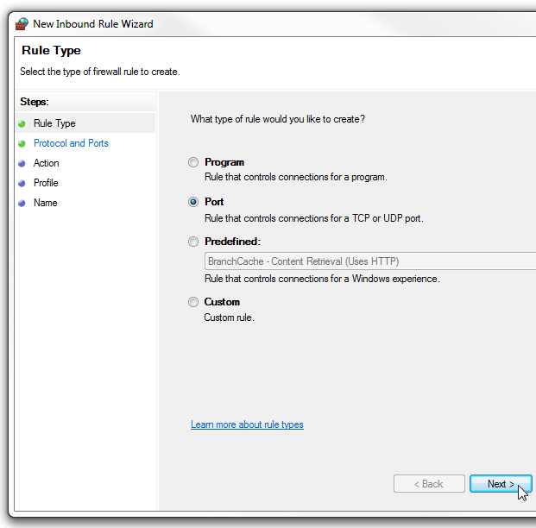Click the firewall wizard title bar icon
Screen dimensions: 536x528
tap(22, 24)
